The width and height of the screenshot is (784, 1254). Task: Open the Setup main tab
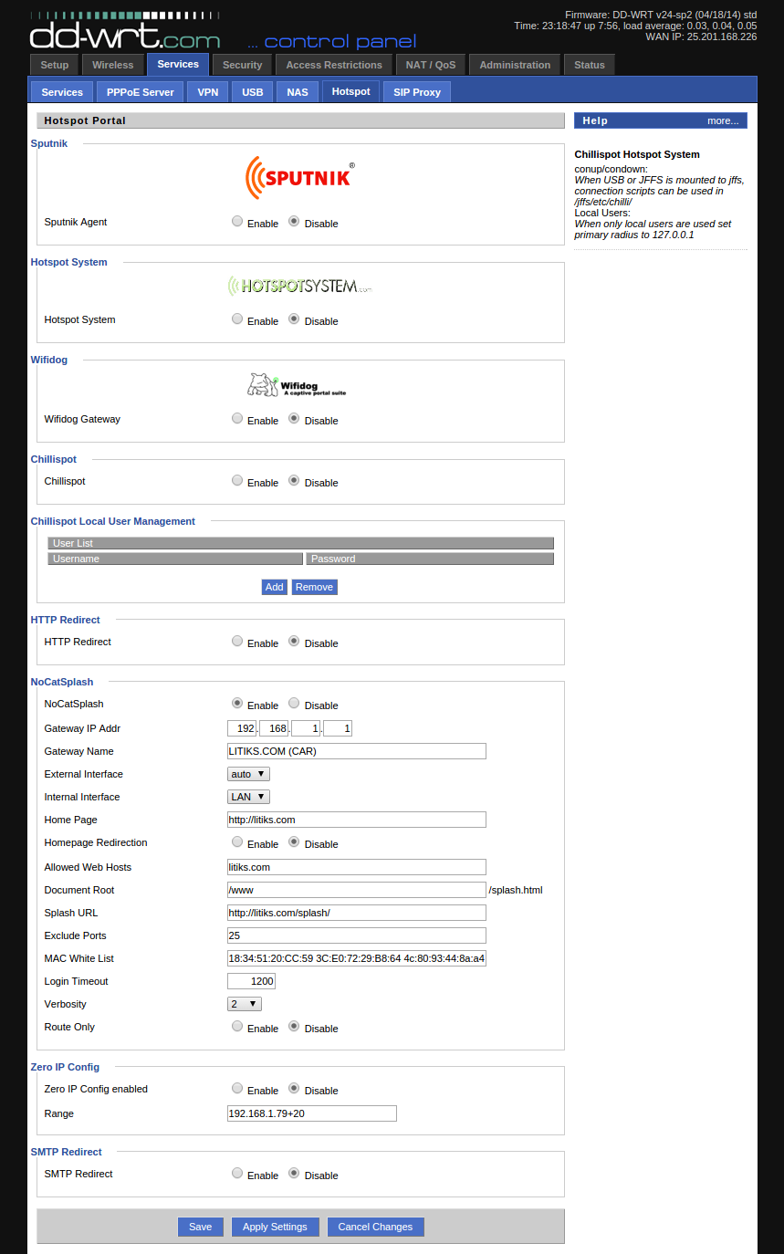pyautogui.click(x=55, y=65)
